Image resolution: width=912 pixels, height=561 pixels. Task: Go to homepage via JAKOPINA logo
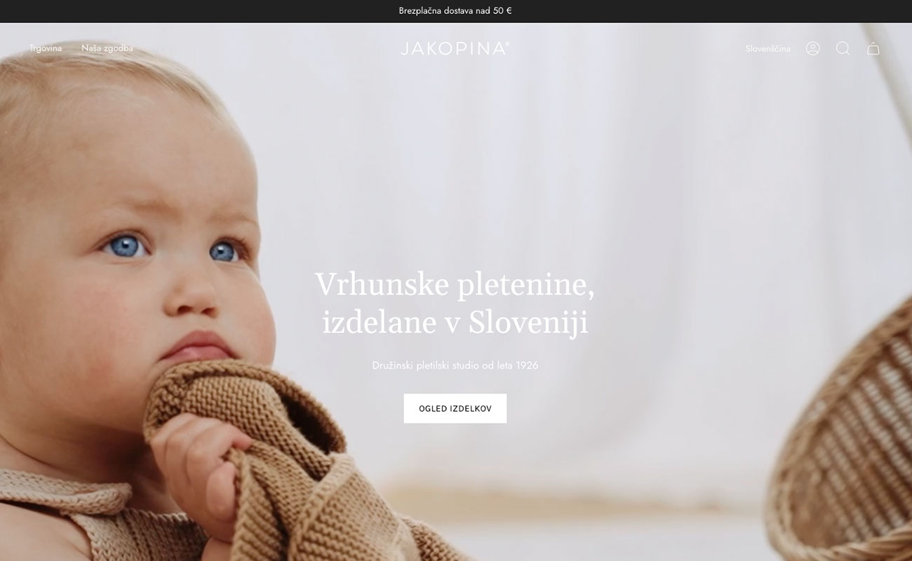pos(452,48)
